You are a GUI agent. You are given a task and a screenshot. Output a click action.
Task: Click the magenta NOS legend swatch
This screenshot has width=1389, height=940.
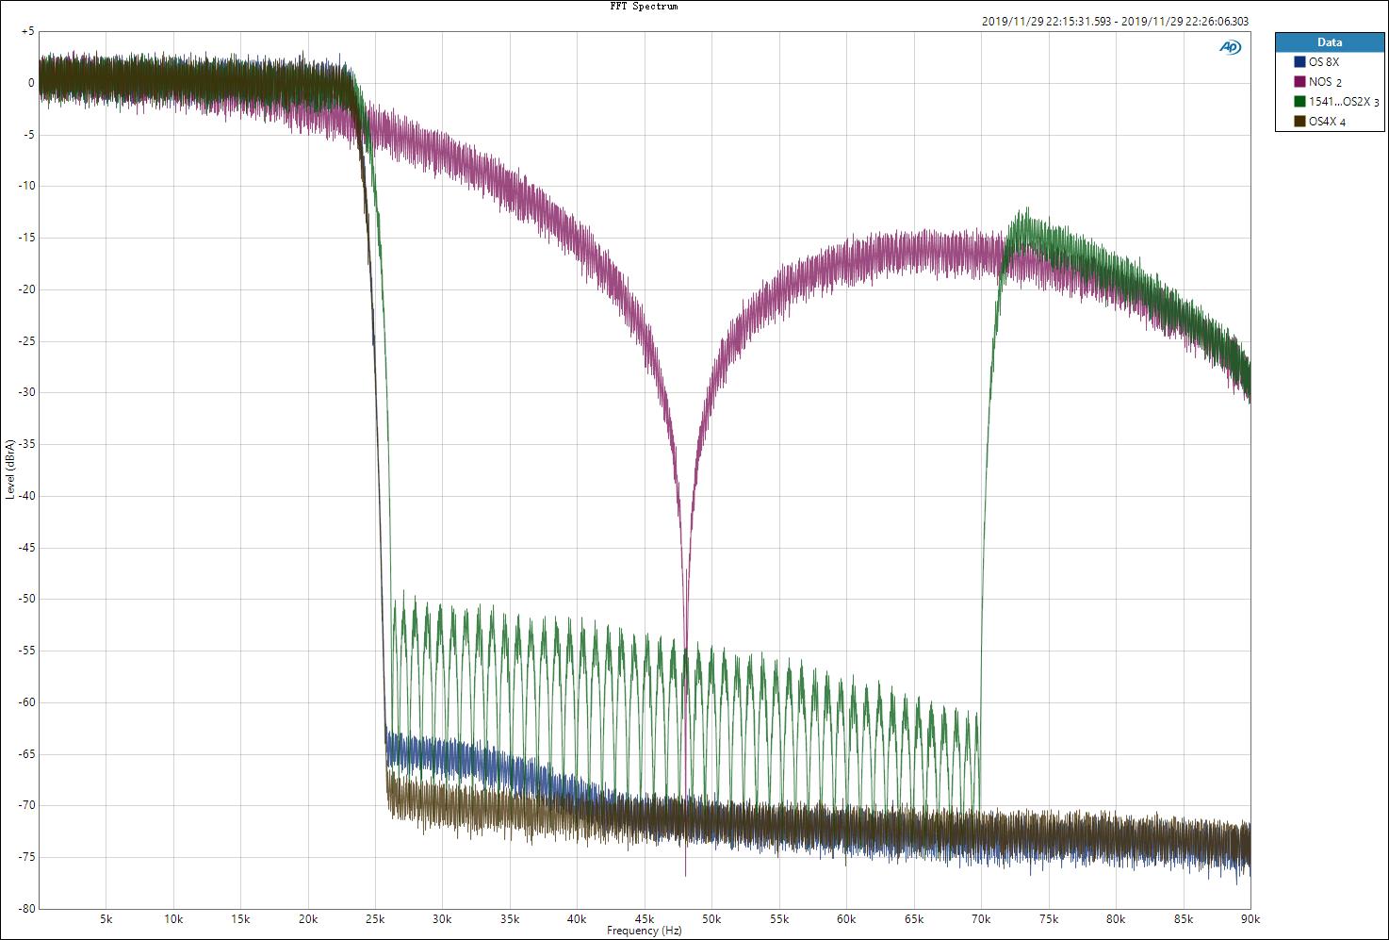(1299, 82)
